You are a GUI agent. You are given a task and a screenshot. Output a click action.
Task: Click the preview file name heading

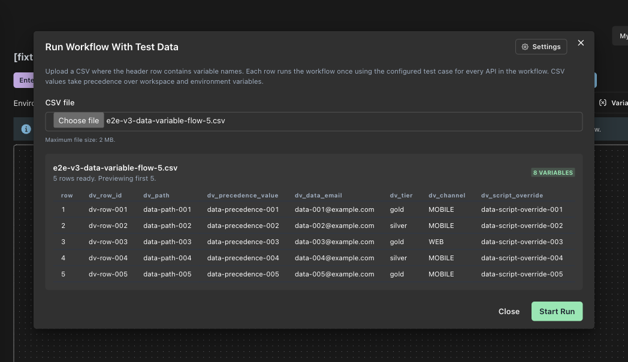pos(115,168)
